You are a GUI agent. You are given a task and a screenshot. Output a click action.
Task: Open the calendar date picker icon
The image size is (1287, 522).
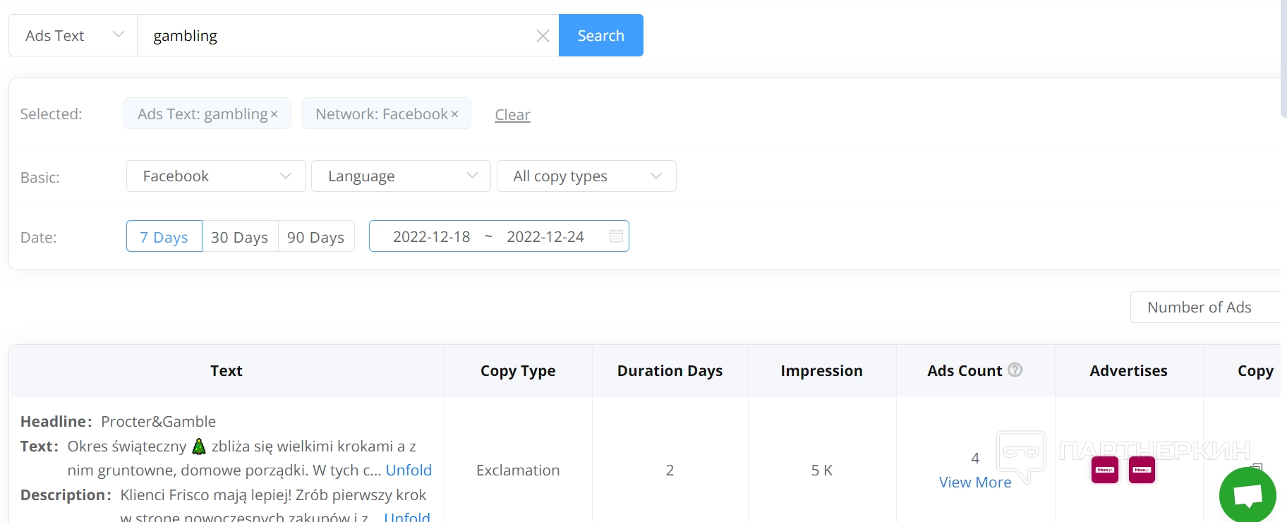[x=616, y=236]
